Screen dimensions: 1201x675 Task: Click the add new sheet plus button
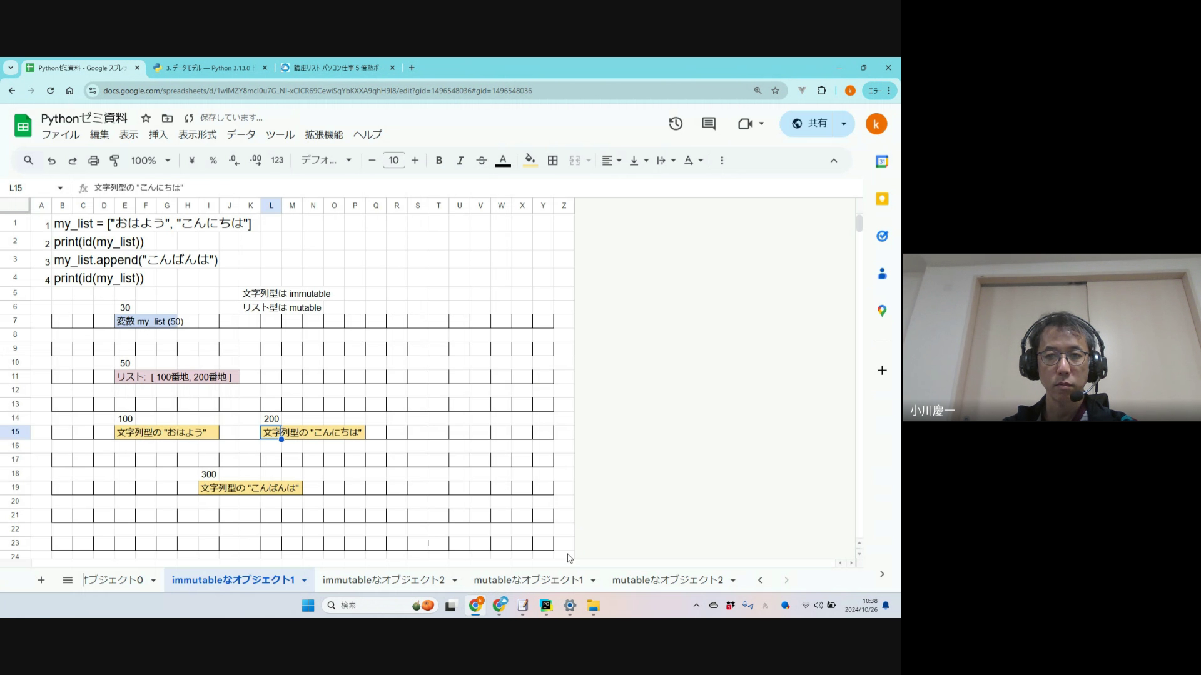point(41,580)
